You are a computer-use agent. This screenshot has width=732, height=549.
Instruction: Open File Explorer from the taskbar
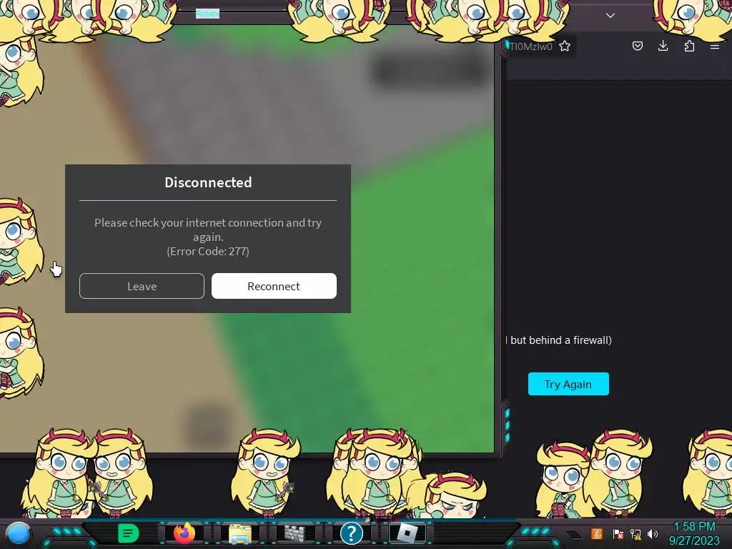(240, 533)
